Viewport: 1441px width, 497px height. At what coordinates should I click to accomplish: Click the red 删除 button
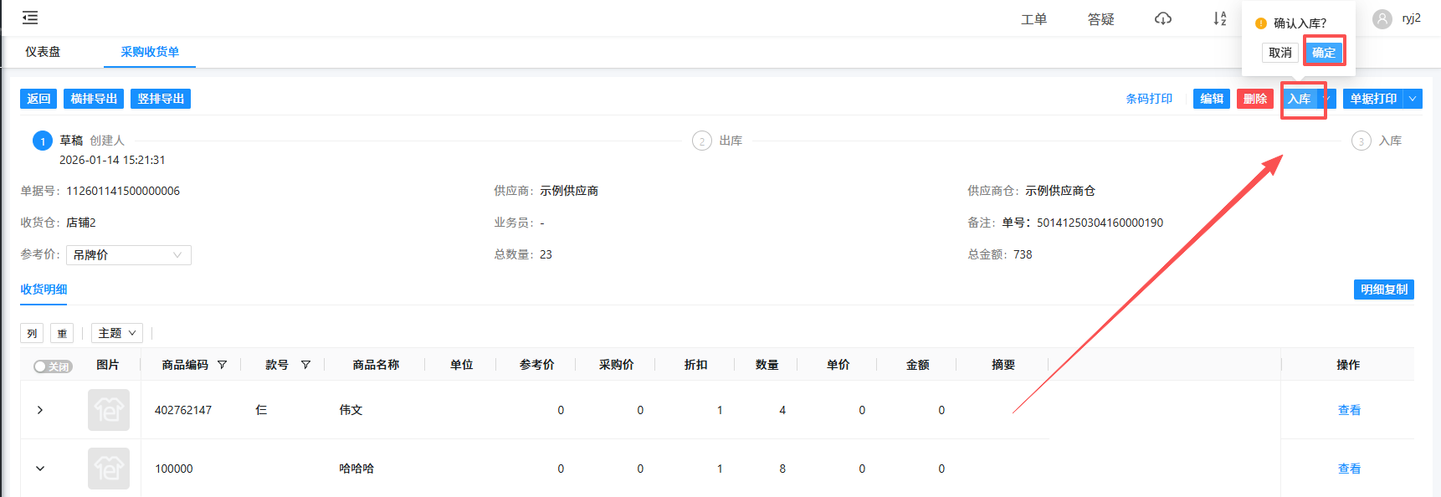coord(1255,99)
